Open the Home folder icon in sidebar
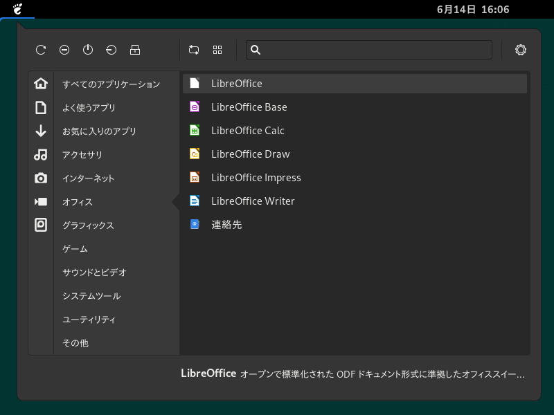This screenshot has width=554, height=415. click(x=41, y=84)
